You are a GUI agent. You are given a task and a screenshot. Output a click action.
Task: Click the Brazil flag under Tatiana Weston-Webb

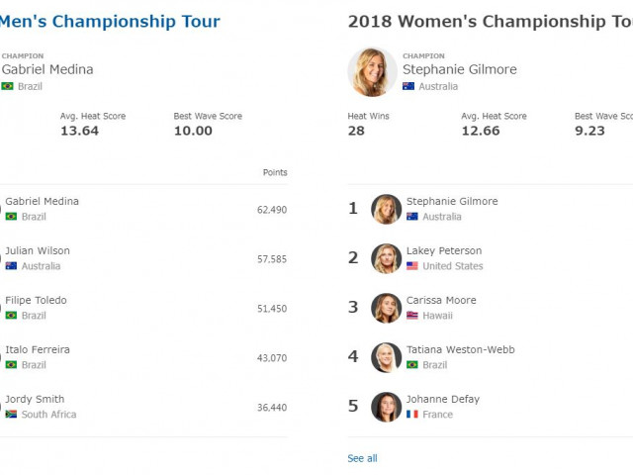pyautogui.click(x=412, y=365)
